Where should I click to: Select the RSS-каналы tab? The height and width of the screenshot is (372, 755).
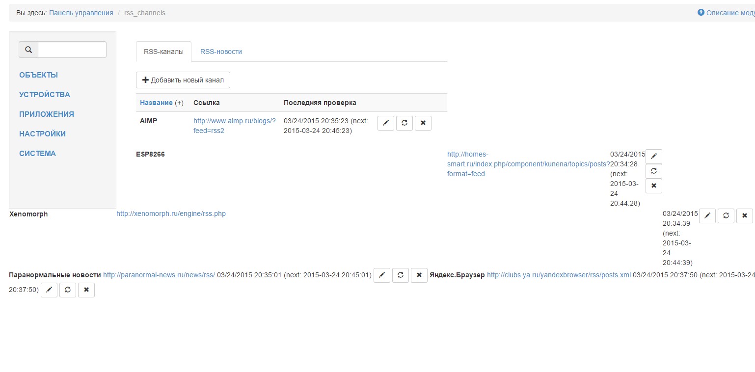163,52
